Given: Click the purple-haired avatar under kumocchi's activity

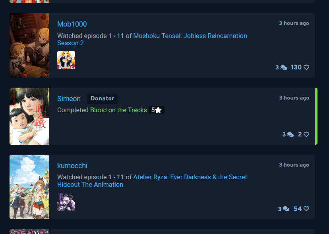Looking at the screenshot, I should coord(66,202).
